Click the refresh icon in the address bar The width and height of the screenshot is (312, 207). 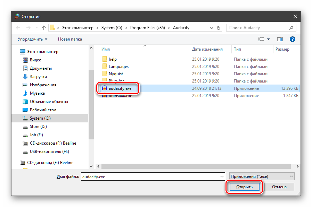point(219,28)
